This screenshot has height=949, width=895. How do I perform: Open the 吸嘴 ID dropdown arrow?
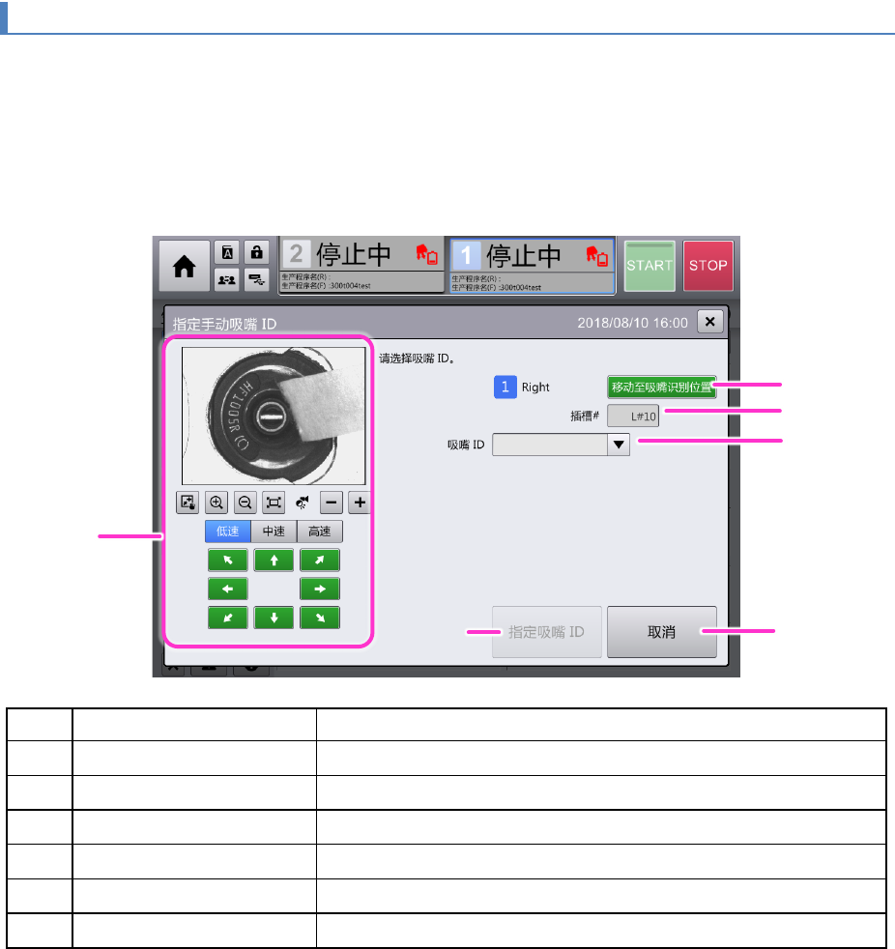coord(619,445)
